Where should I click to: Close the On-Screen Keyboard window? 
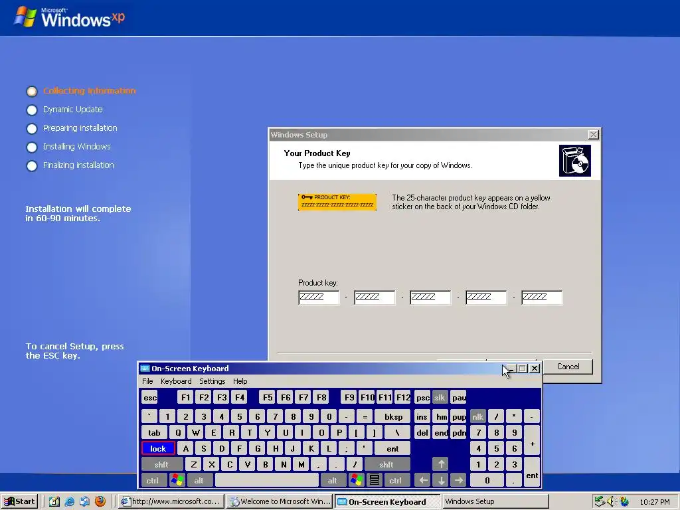click(535, 368)
